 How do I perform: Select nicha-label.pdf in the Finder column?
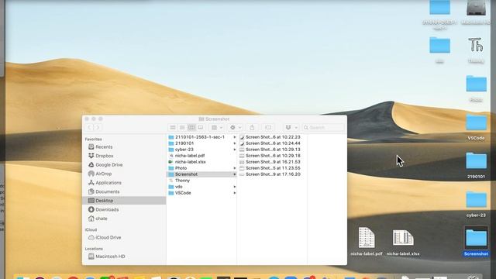coord(201,156)
